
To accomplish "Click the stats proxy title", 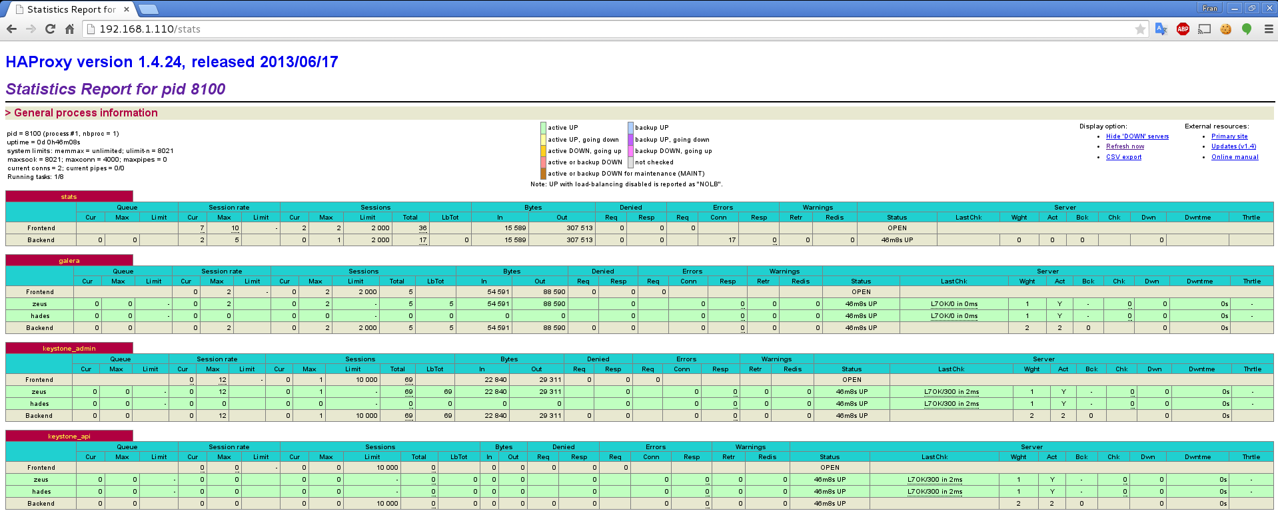I will (69, 197).
